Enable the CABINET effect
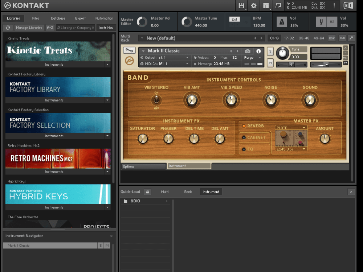 [244, 137]
